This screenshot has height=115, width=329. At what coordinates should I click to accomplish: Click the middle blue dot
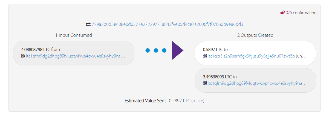[156, 50]
